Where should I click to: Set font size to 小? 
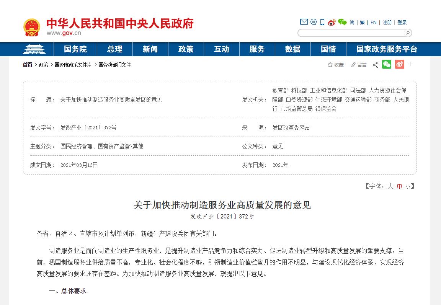click(408, 187)
